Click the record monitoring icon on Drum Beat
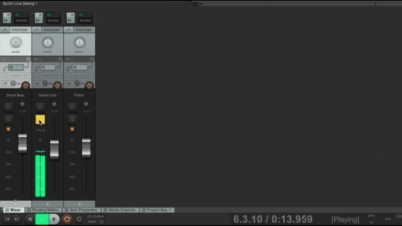 coord(4,76)
